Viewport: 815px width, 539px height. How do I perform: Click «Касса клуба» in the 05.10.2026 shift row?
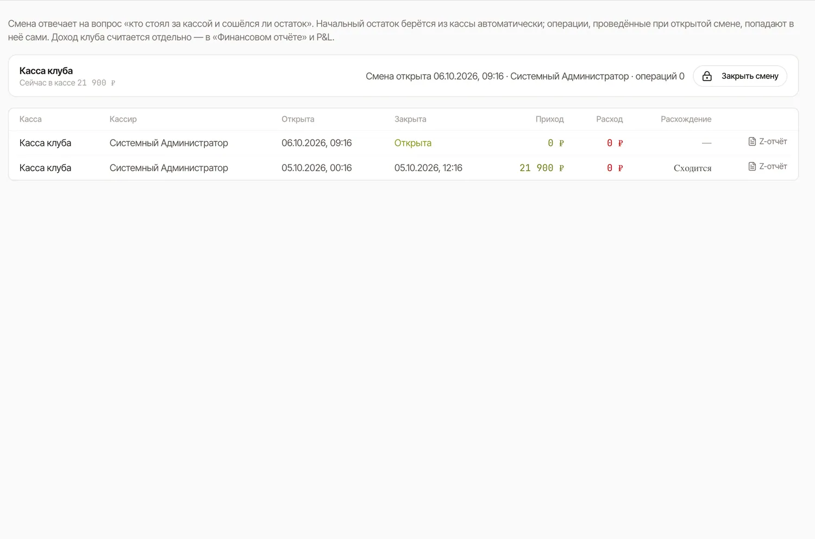(x=46, y=168)
